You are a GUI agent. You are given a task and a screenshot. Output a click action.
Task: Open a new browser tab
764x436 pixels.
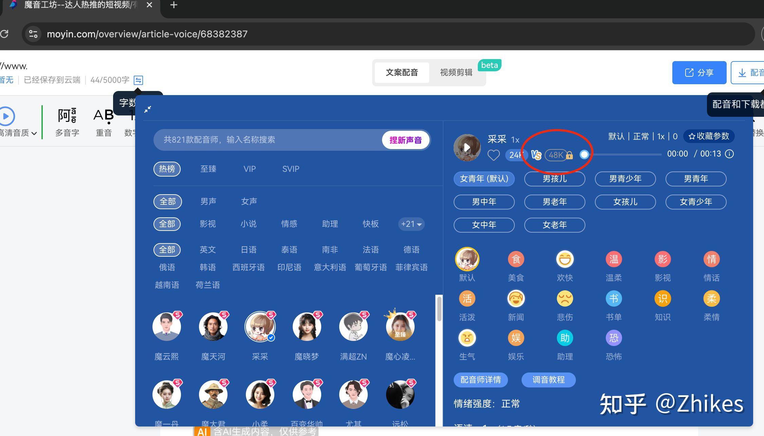[x=174, y=5]
